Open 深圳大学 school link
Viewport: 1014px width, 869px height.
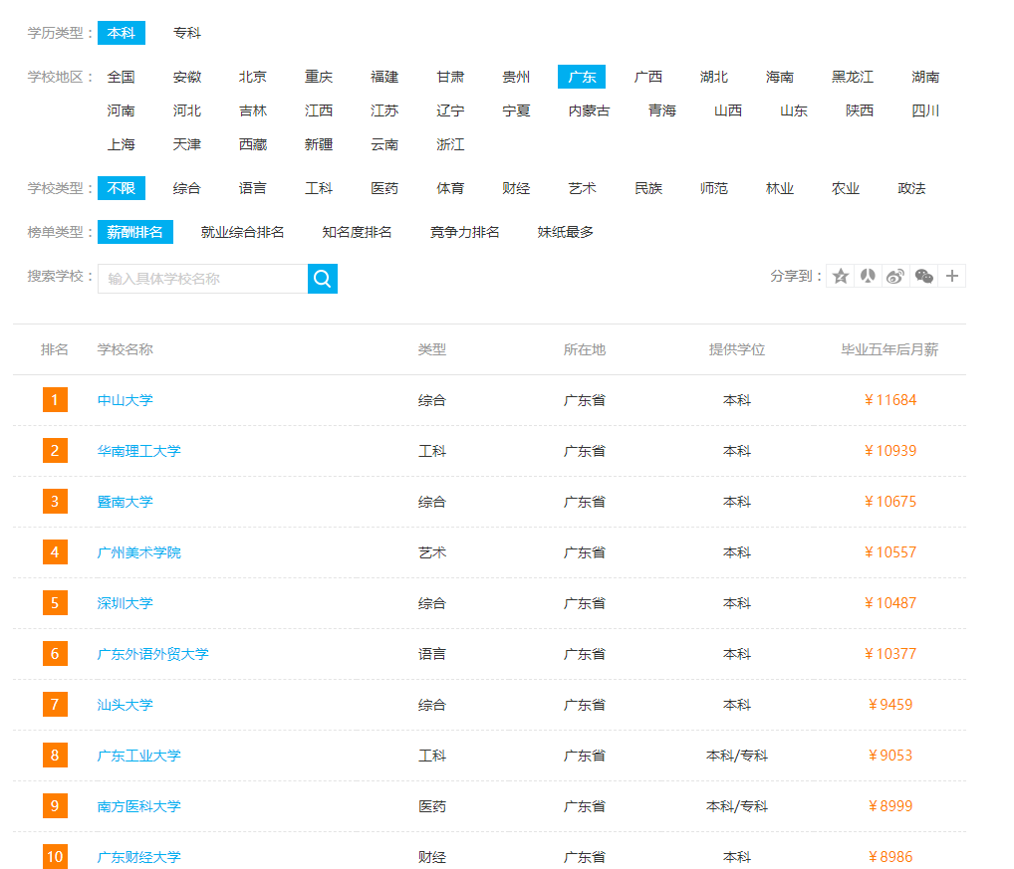(x=125, y=603)
